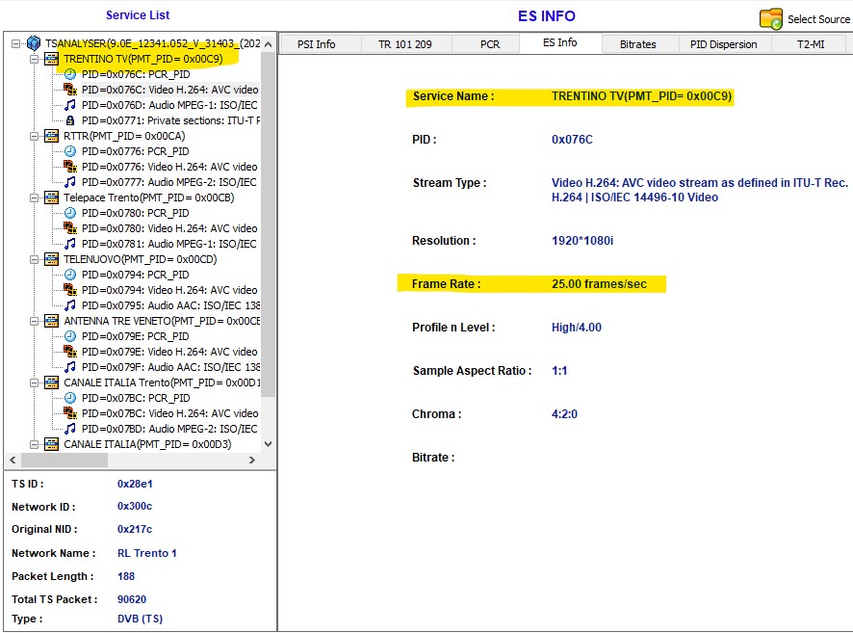This screenshot has width=853, height=633.
Task: Switch to the Bitrates tab
Action: [x=638, y=44]
